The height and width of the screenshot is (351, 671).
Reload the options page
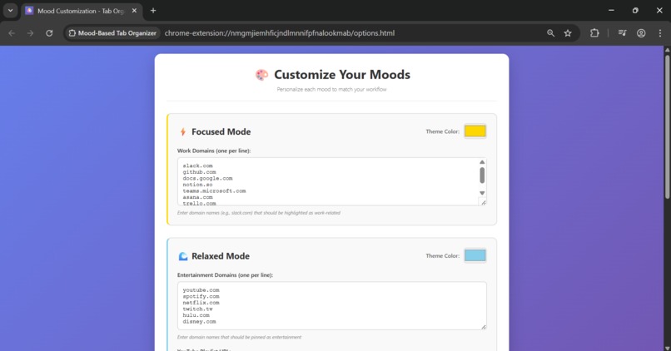[49, 33]
